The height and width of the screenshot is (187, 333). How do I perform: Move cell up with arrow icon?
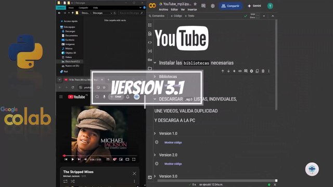click(x=223, y=71)
